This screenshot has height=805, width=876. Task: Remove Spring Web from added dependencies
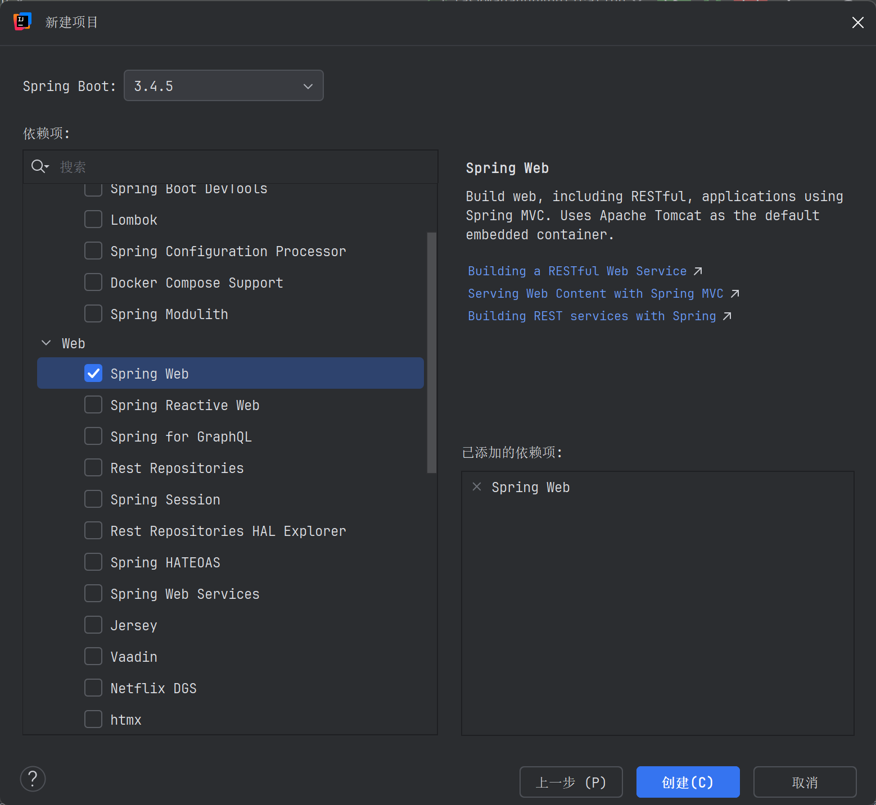pos(477,487)
